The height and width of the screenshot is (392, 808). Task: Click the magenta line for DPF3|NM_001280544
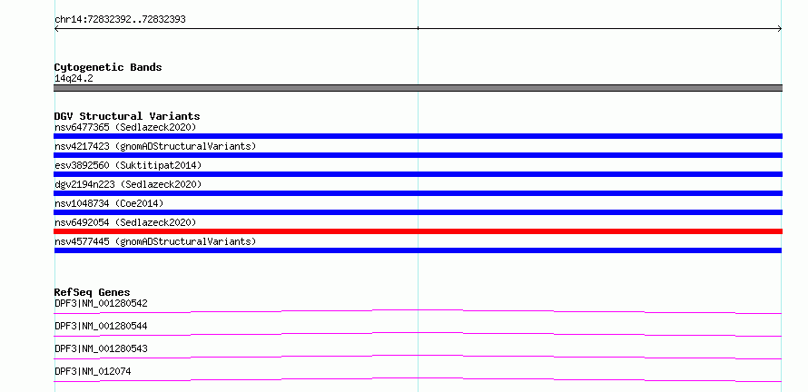[x=418, y=334]
